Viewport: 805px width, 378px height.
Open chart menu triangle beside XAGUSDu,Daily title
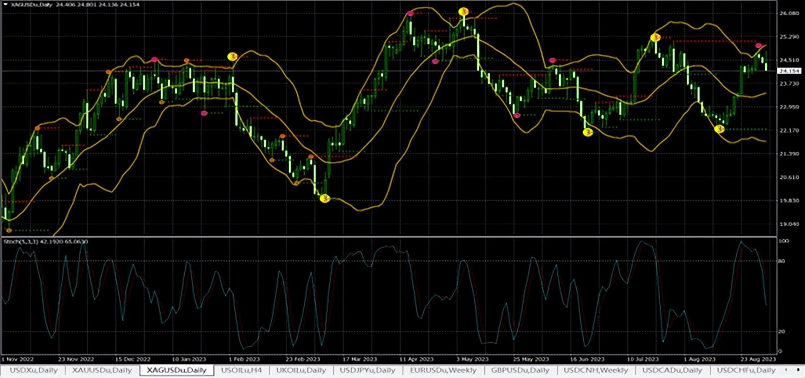(6, 5)
